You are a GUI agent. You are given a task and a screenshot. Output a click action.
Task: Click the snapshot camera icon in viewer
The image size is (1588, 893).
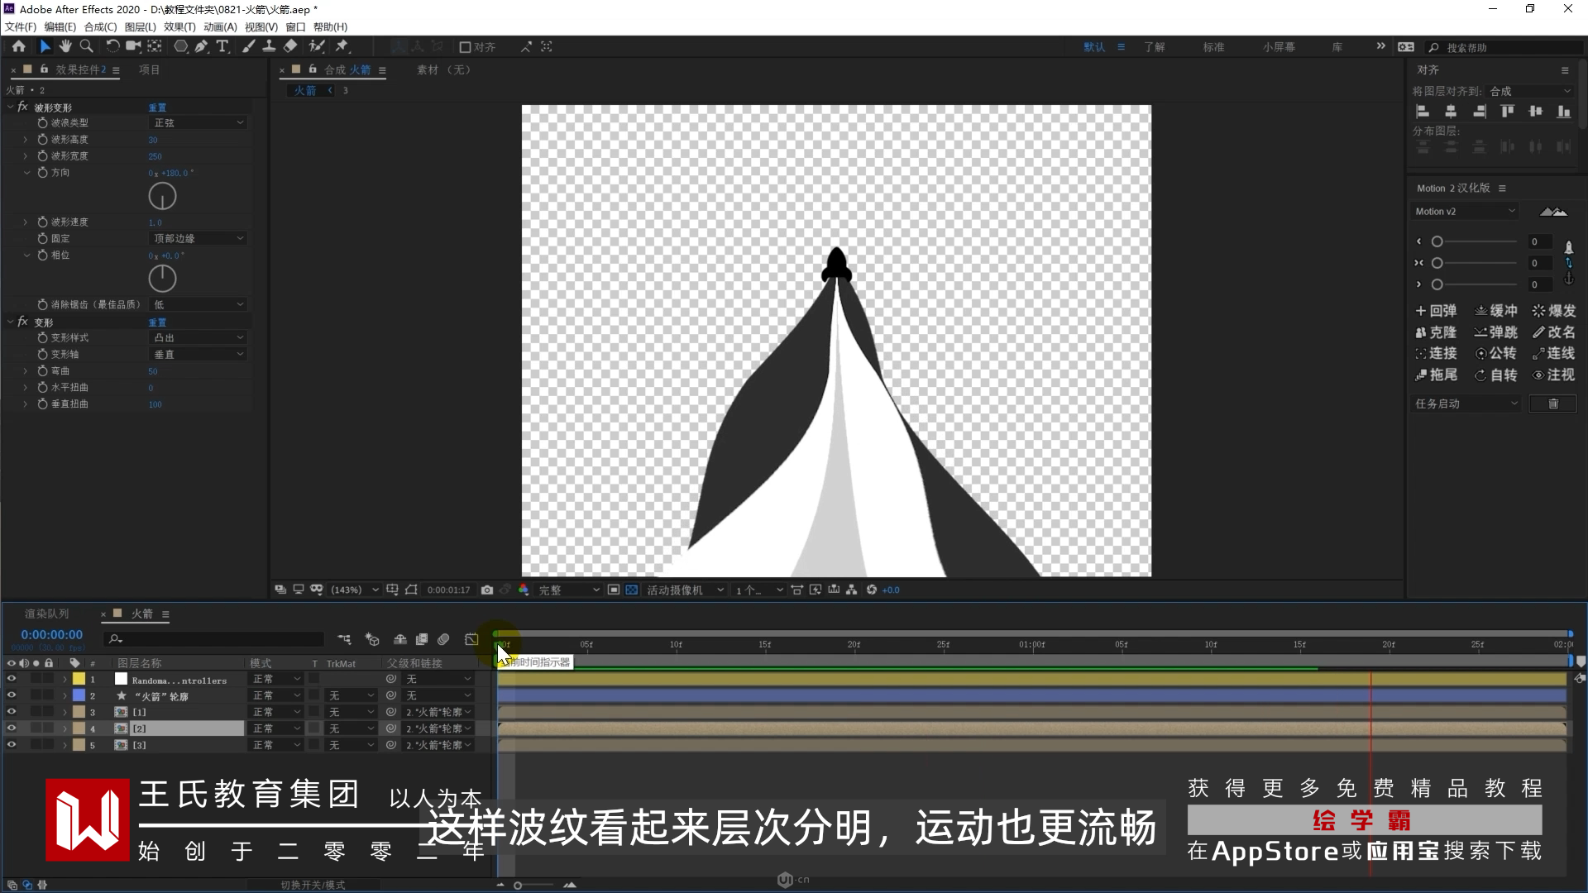pyautogui.click(x=487, y=590)
